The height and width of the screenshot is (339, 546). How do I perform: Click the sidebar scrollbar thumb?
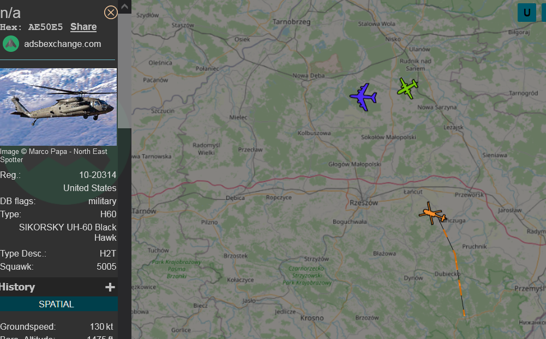[125, 71]
